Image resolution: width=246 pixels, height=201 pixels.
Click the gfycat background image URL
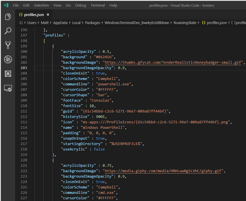173,63
